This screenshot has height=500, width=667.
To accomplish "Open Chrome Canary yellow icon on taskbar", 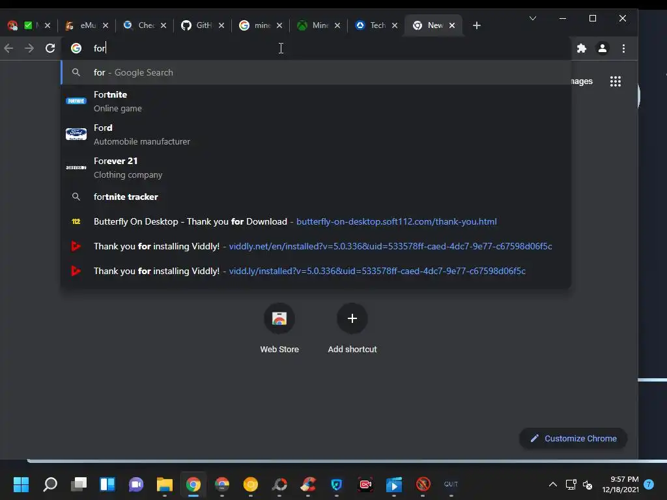I will tap(251, 484).
